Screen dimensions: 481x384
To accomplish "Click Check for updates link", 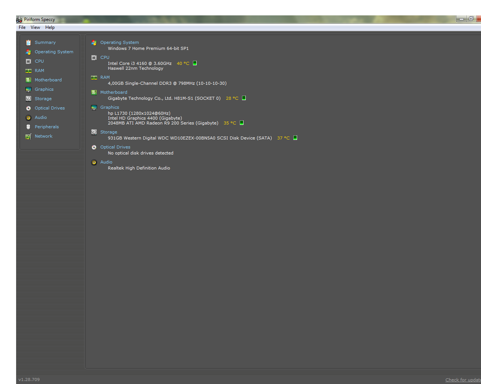I will pos(463,380).
